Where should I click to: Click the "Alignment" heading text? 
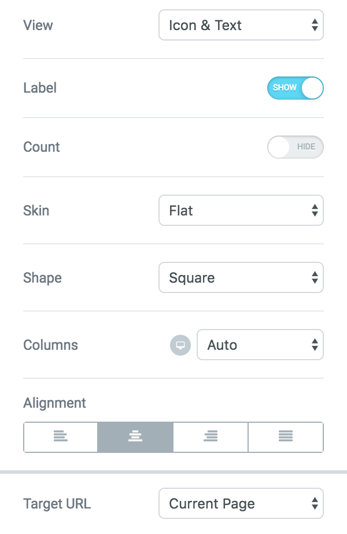55,403
